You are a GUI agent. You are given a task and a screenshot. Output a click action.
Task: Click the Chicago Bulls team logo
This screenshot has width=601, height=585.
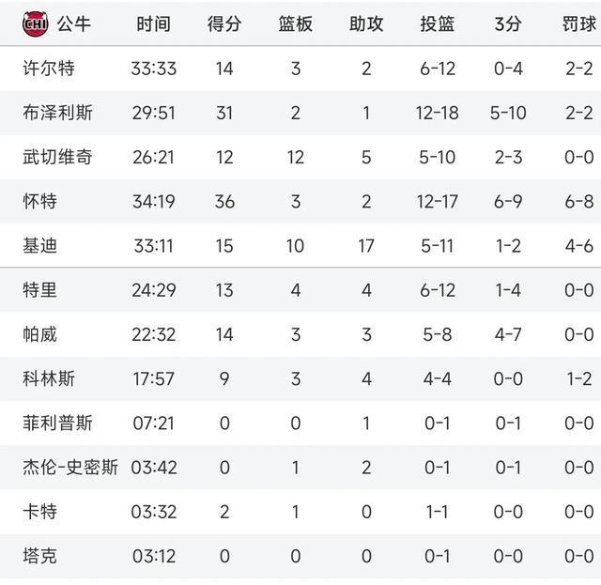(36, 24)
